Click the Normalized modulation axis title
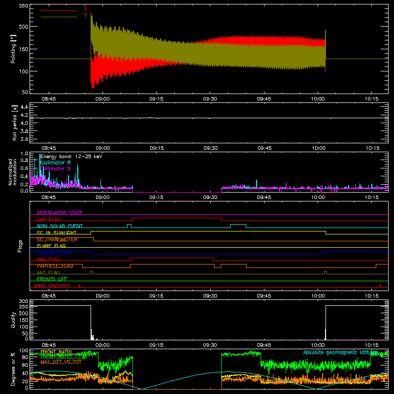This screenshot has height=394, width=394. click(12, 172)
